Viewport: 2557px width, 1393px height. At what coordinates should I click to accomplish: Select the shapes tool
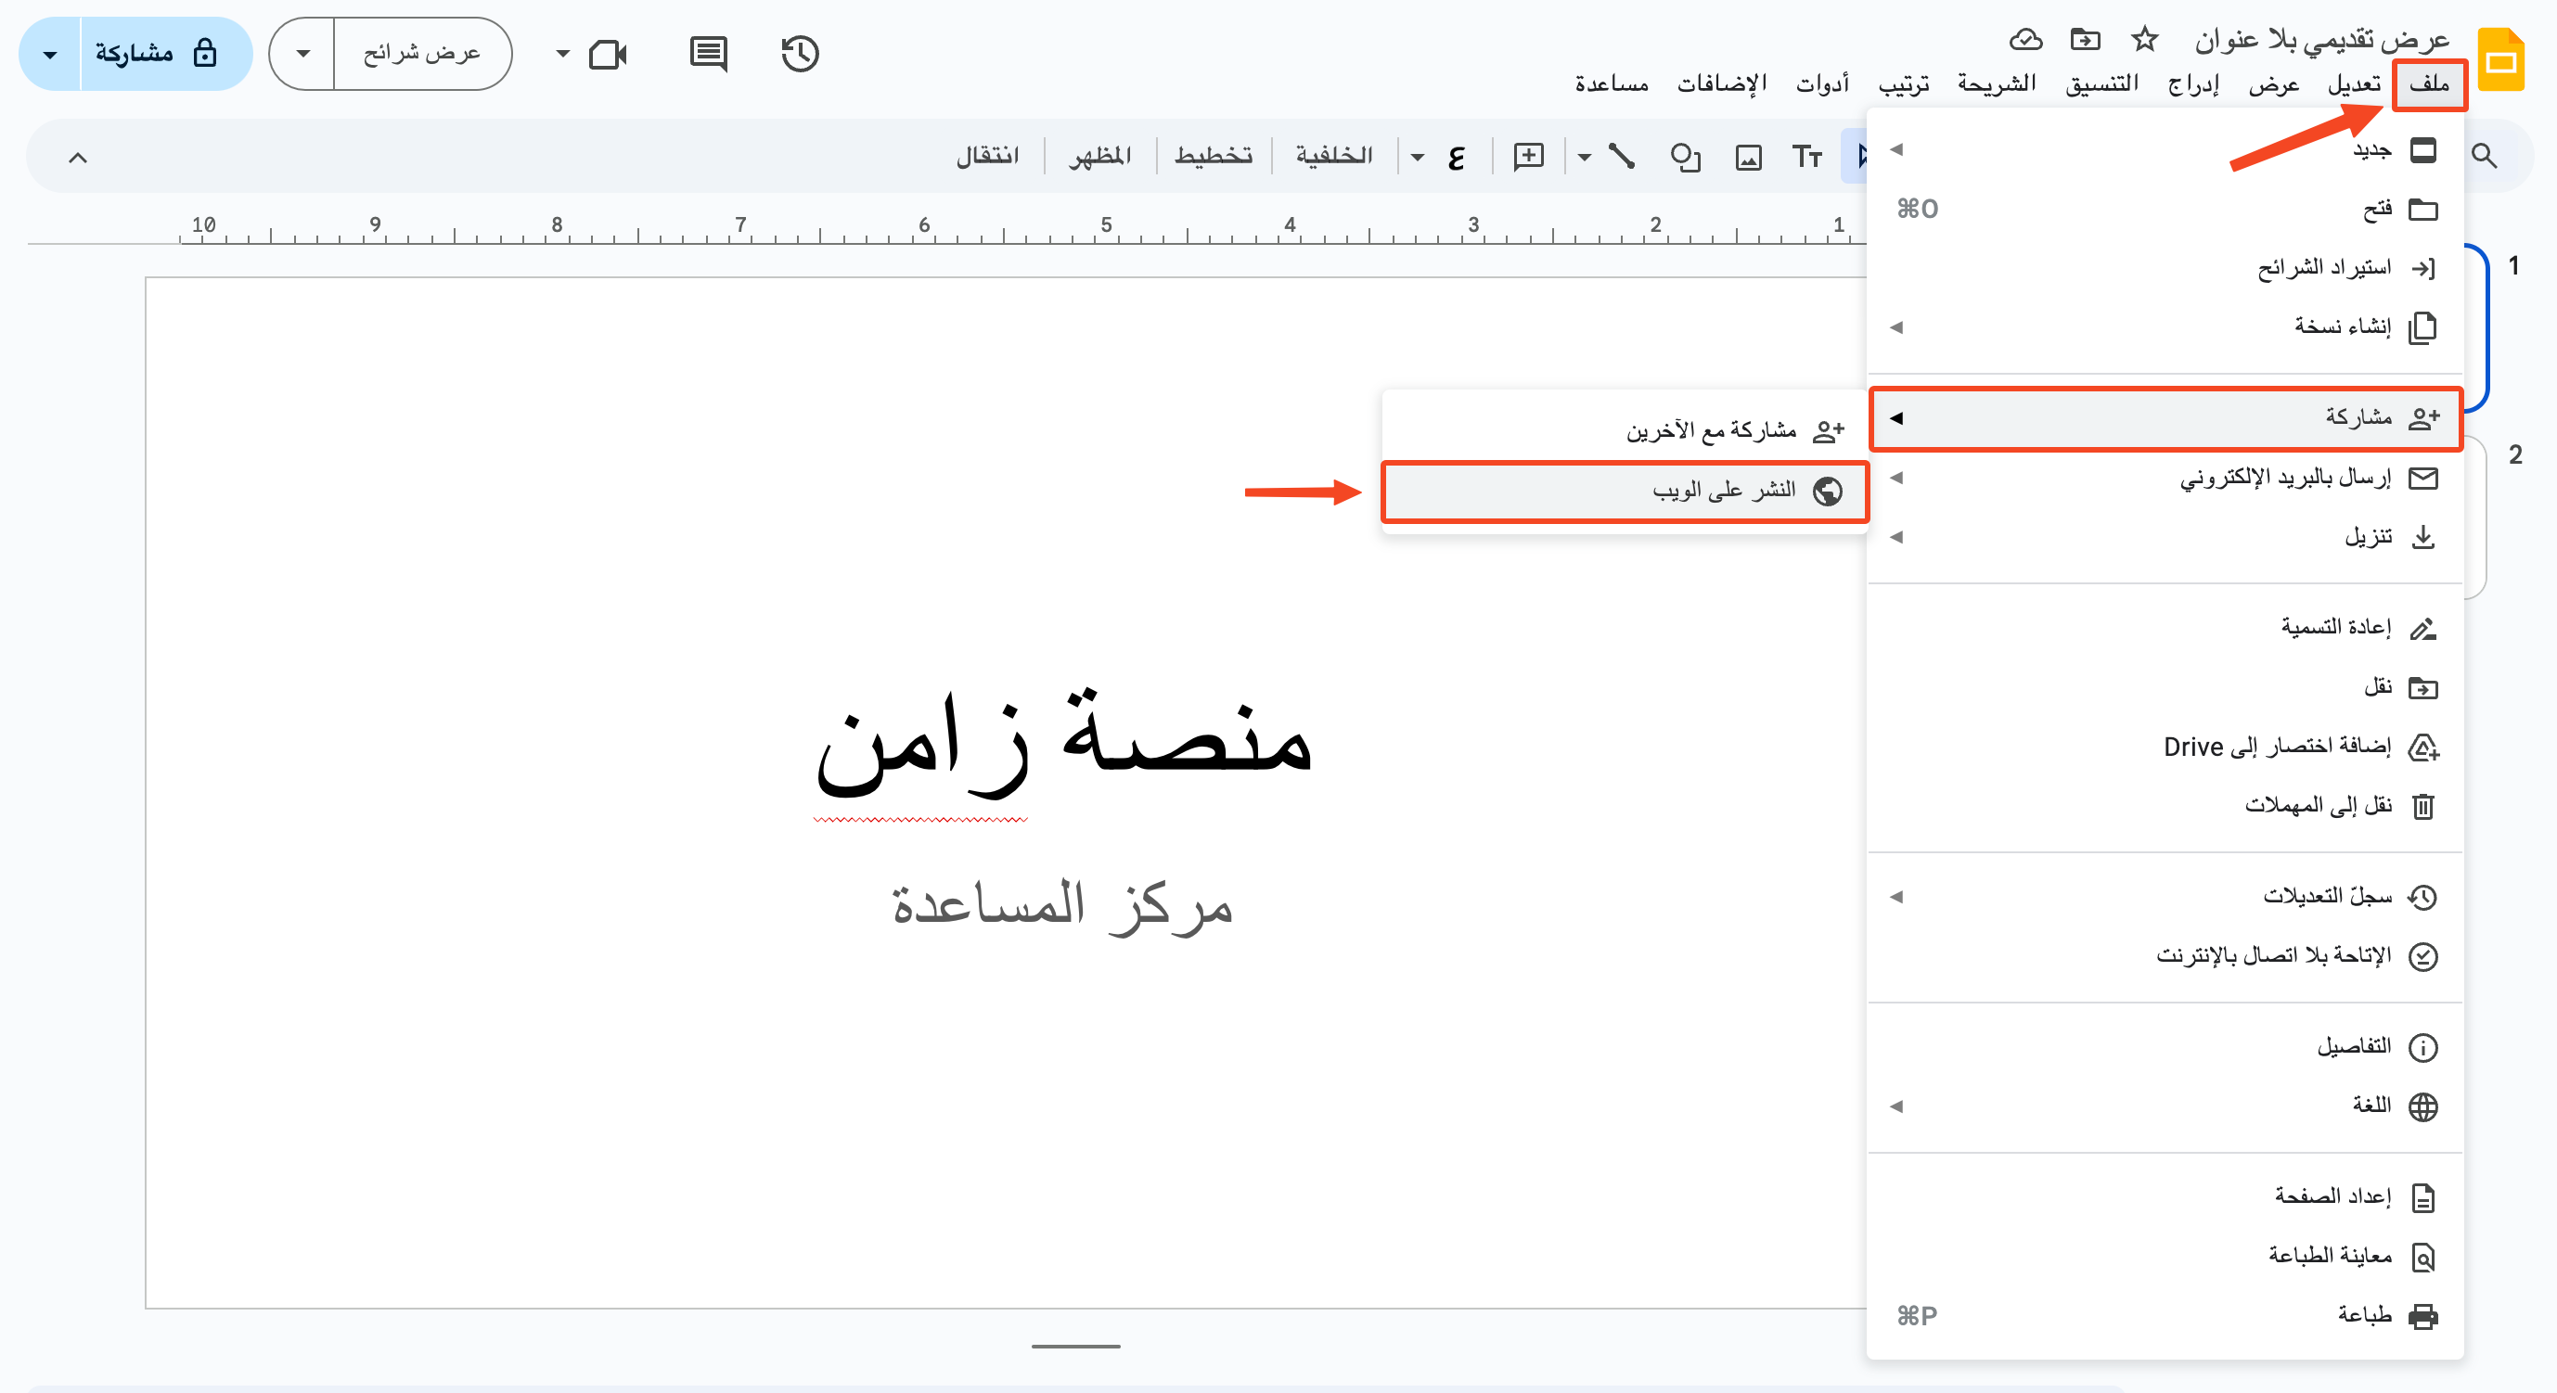coord(1686,157)
